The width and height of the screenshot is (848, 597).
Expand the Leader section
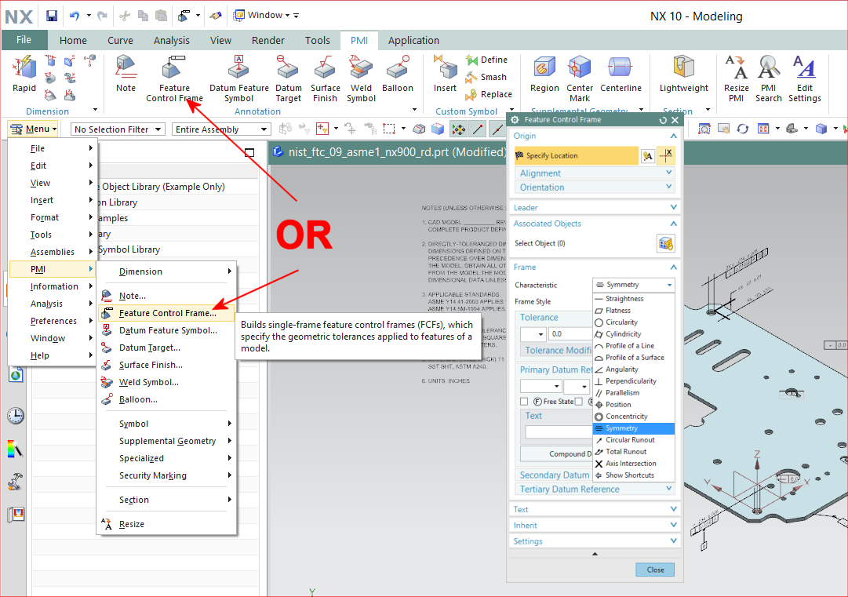coord(595,208)
